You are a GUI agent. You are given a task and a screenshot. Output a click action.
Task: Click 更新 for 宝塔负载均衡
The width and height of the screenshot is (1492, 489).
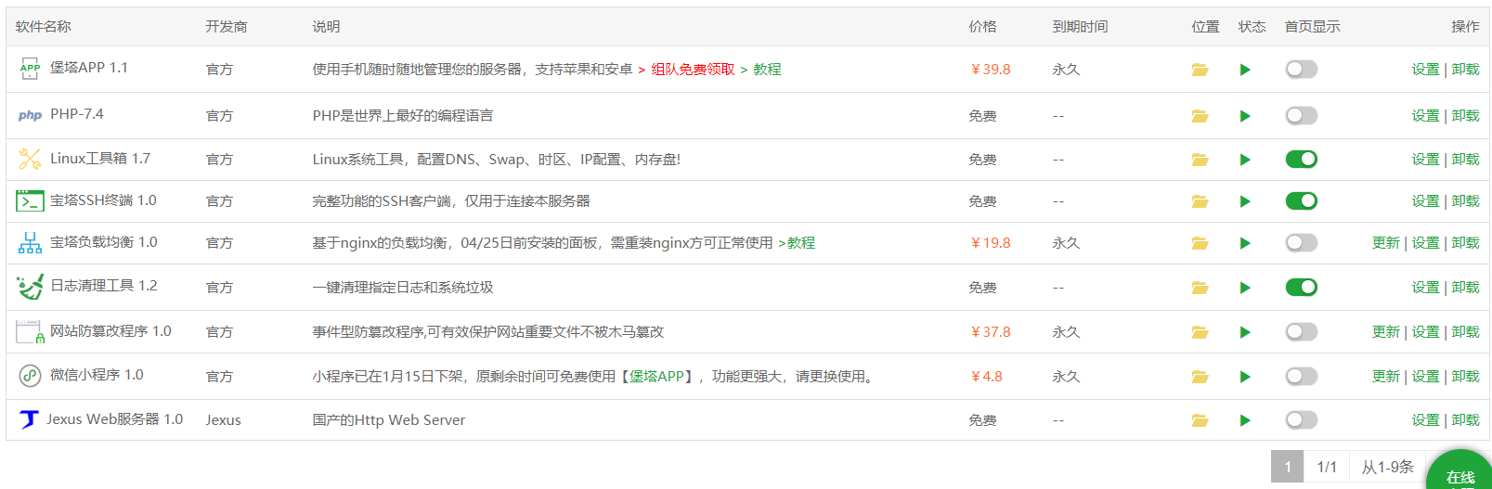(x=1385, y=243)
